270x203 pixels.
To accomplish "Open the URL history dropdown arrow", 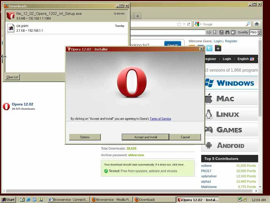I will pyautogui.click(x=184, y=24).
